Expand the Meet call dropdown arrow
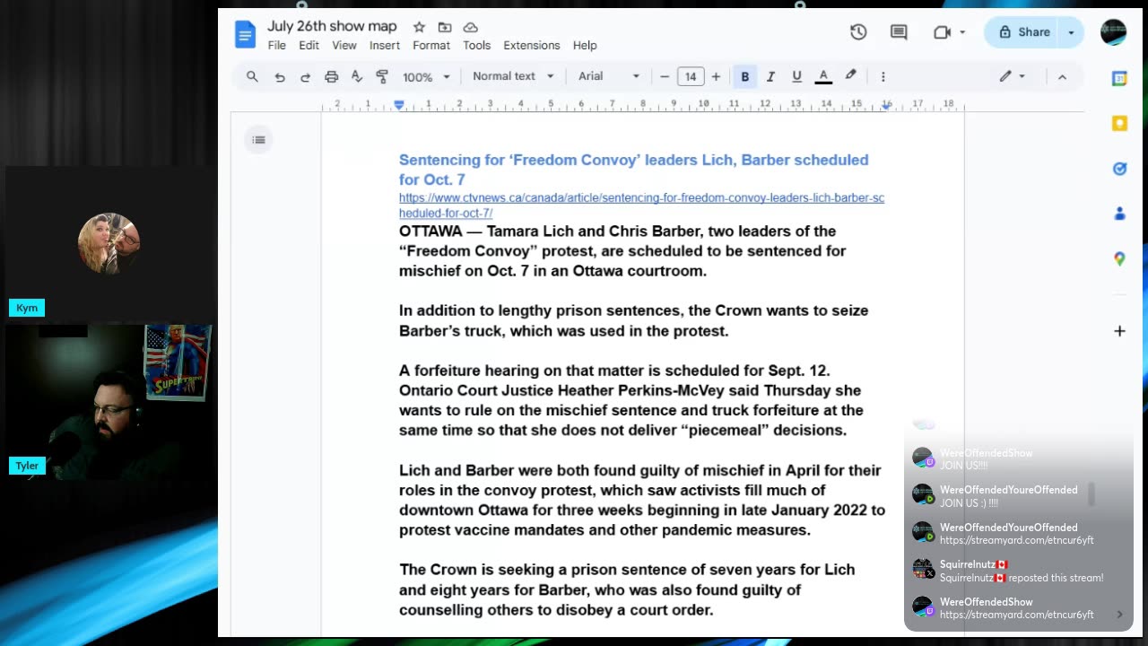This screenshot has height=646, width=1148. 962,32
